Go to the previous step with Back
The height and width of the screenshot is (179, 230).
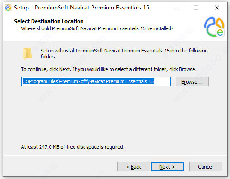pyautogui.click(x=133, y=167)
